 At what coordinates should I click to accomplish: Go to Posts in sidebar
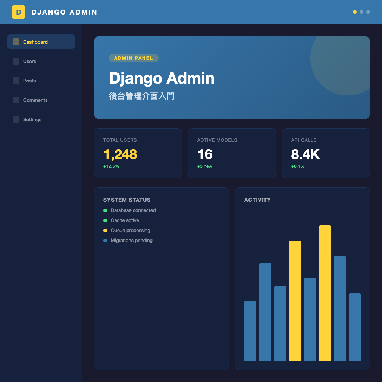pos(41,81)
